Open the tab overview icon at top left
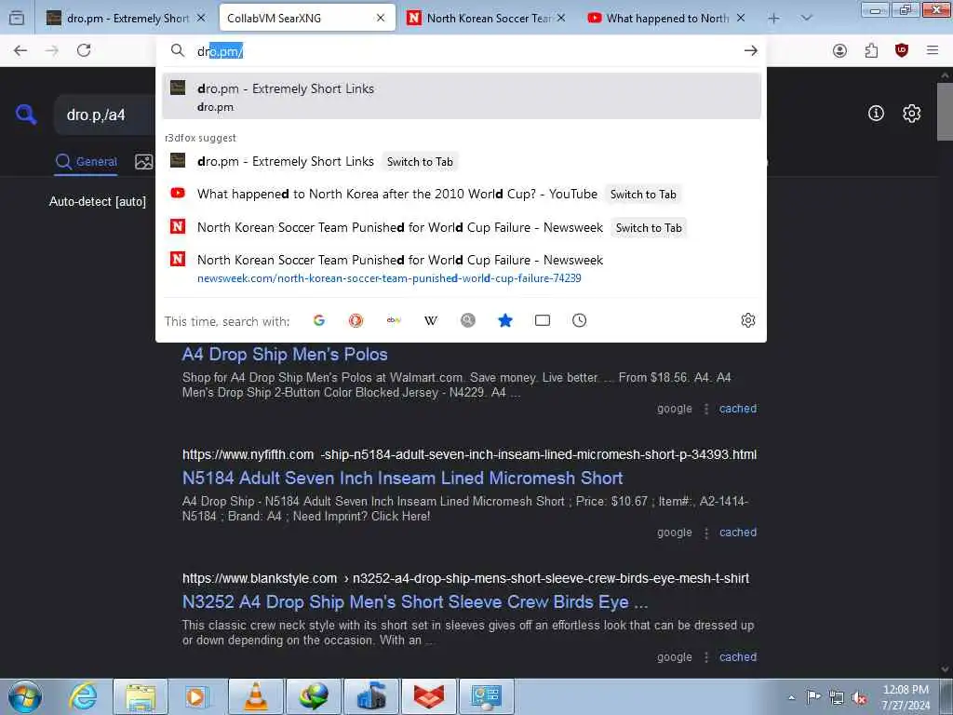 point(17,19)
